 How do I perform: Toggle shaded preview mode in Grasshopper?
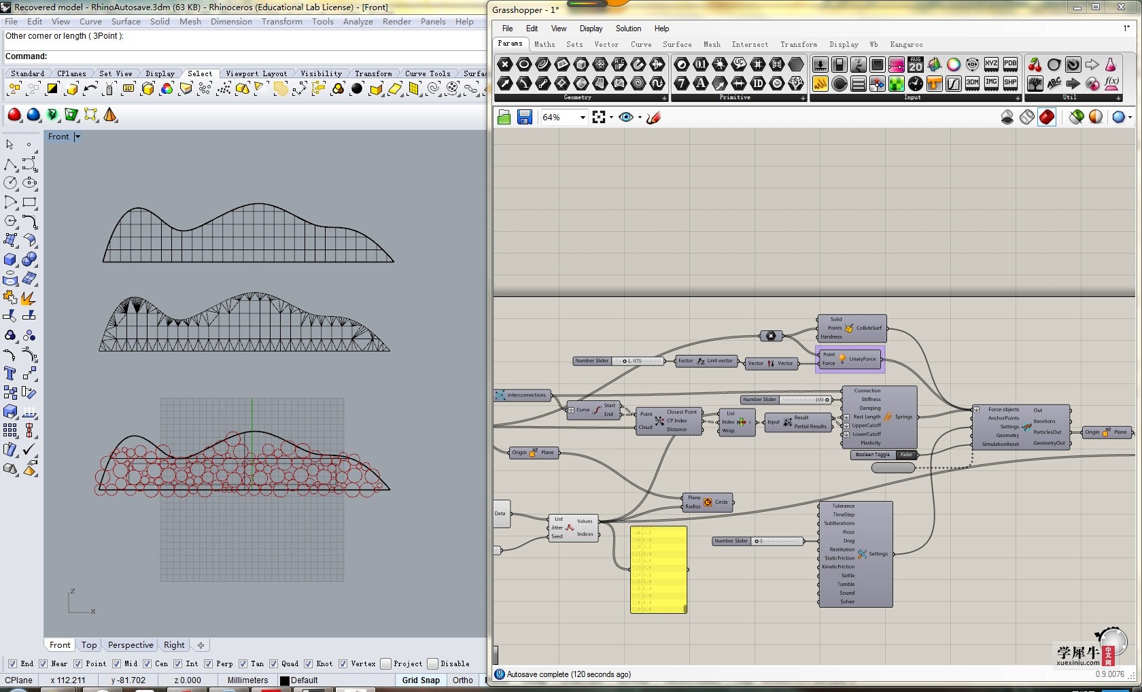[1047, 117]
